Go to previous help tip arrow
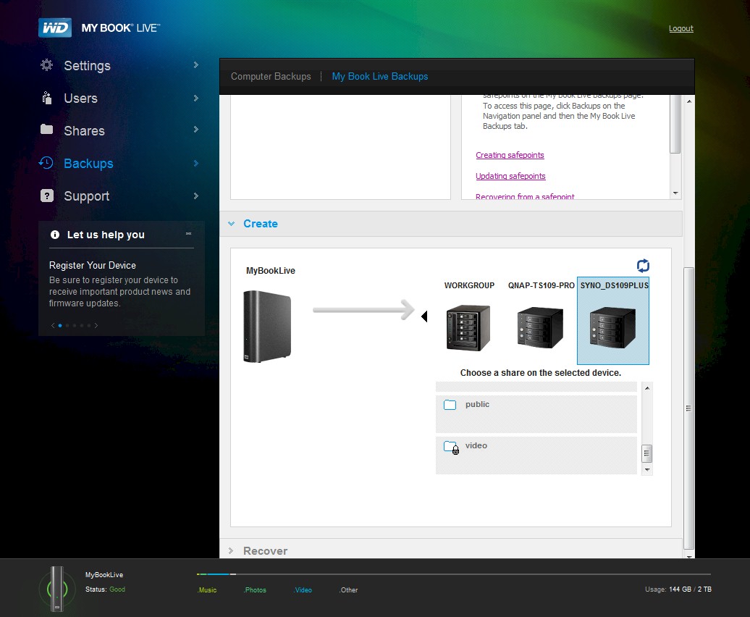750x617 pixels. (x=53, y=325)
